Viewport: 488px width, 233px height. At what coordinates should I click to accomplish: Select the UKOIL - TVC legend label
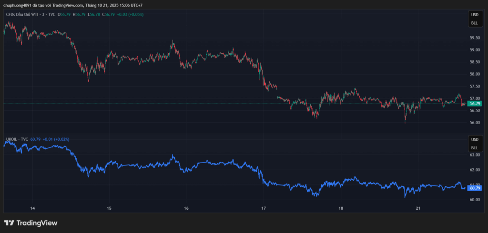click(x=16, y=139)
